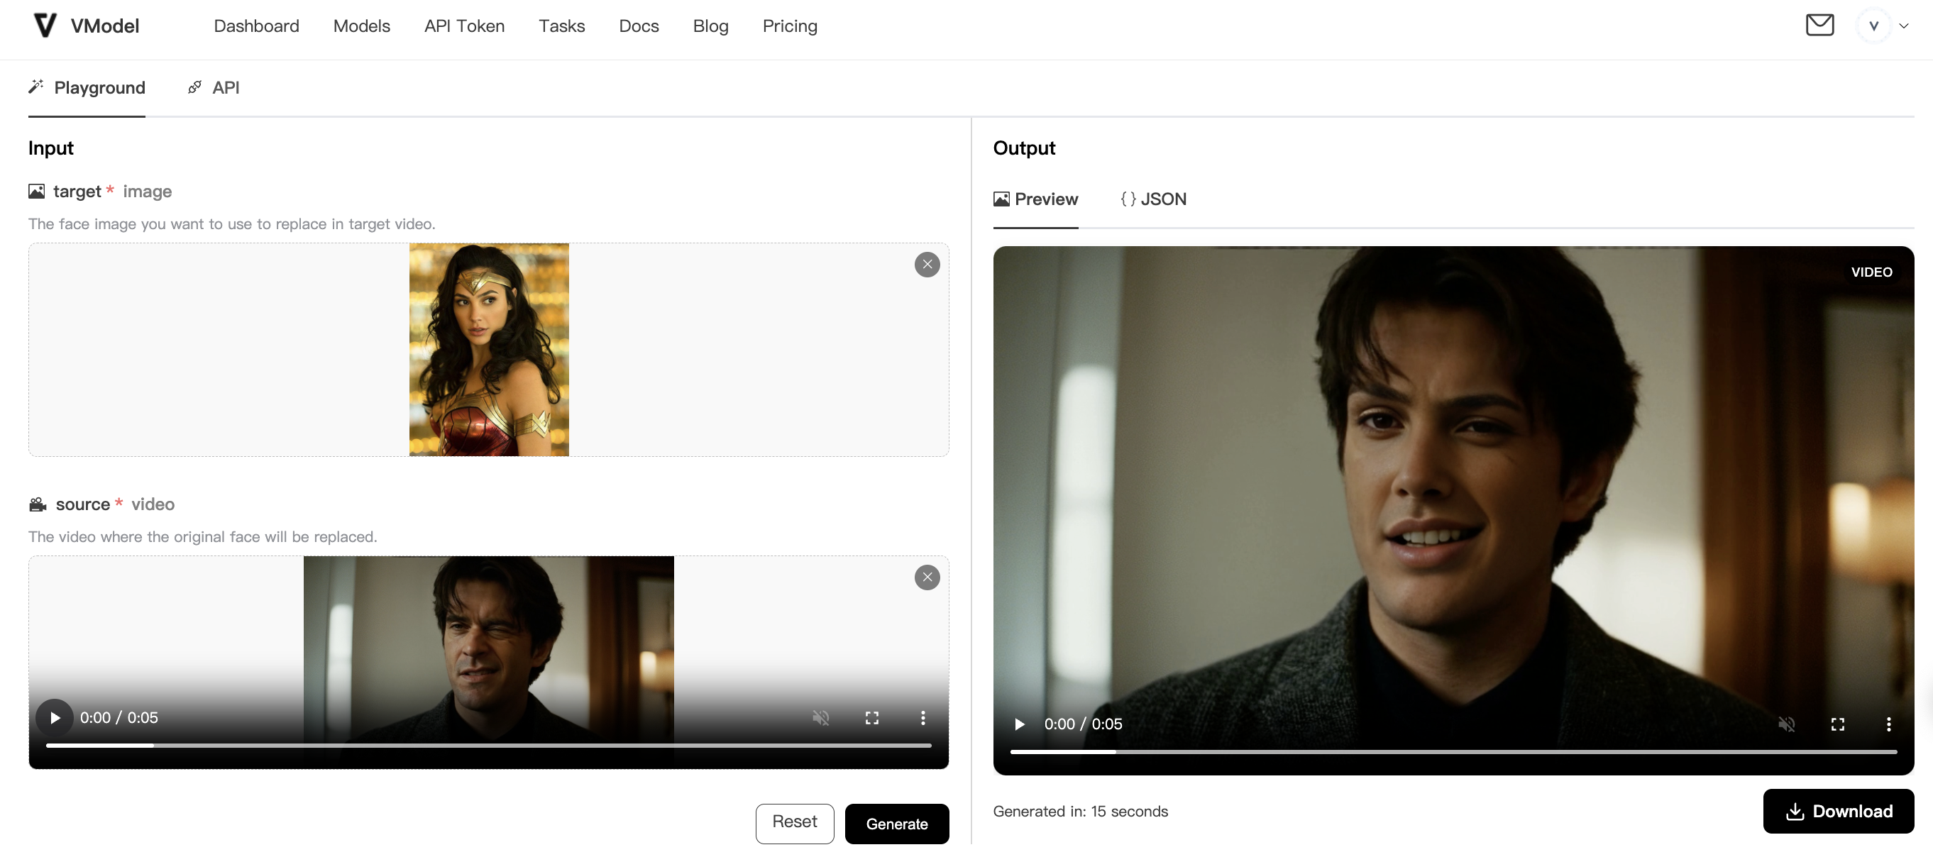This screenshot has height=857, width=1933.
Task: Go to Models page
Action: pyautogui.click(x=361, y=26)
